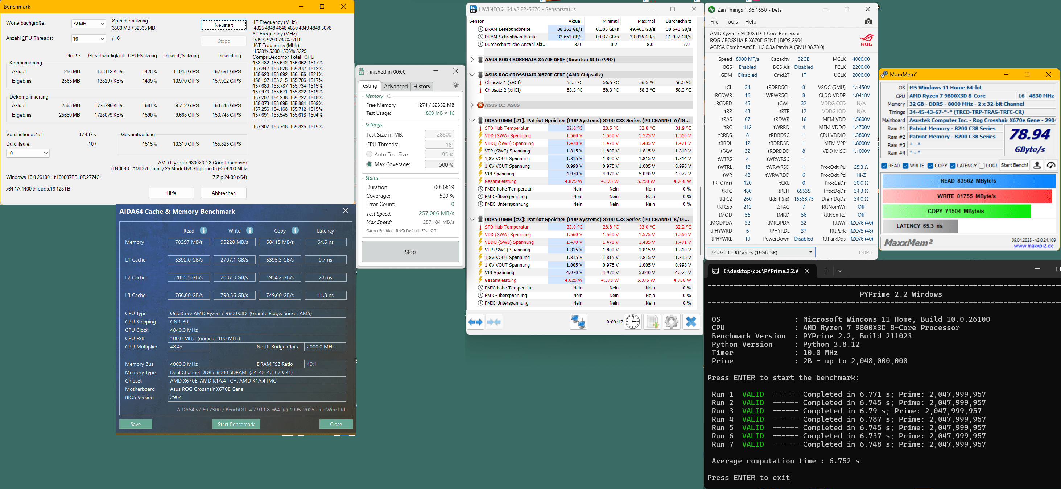Select Auto Test Size radio button
1061x489 pixels.
pyautogui.click(x=370, y=154)
